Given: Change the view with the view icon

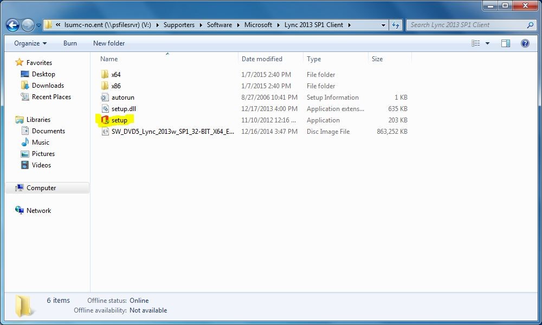Looking at the screenshot, I should tap(476, 43).
